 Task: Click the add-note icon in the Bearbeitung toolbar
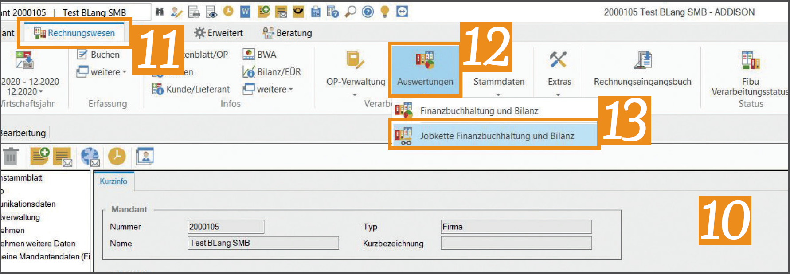pos(39,157)
